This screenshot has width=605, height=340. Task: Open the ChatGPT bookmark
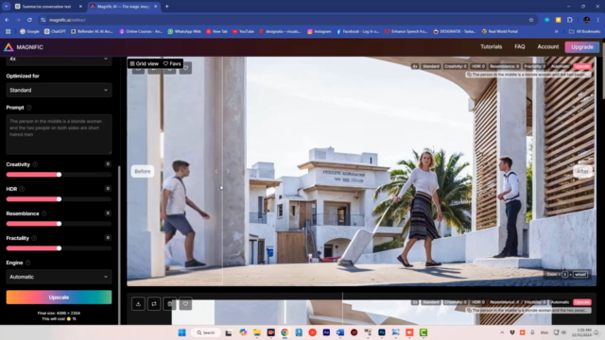tap(55, 31)
